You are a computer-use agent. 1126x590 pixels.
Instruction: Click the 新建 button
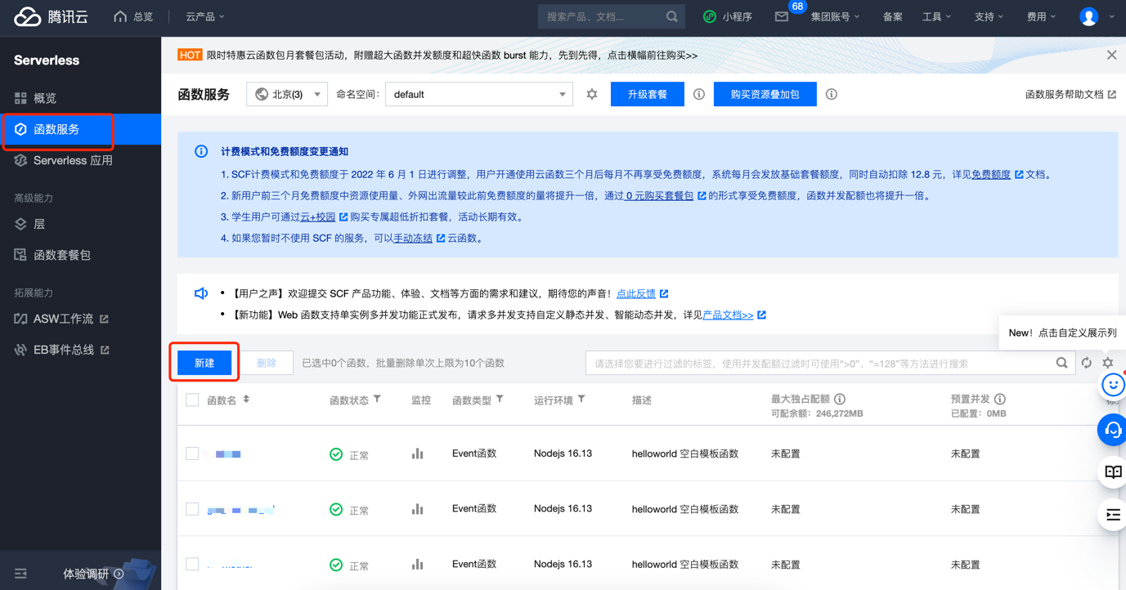tap(204, 363)
